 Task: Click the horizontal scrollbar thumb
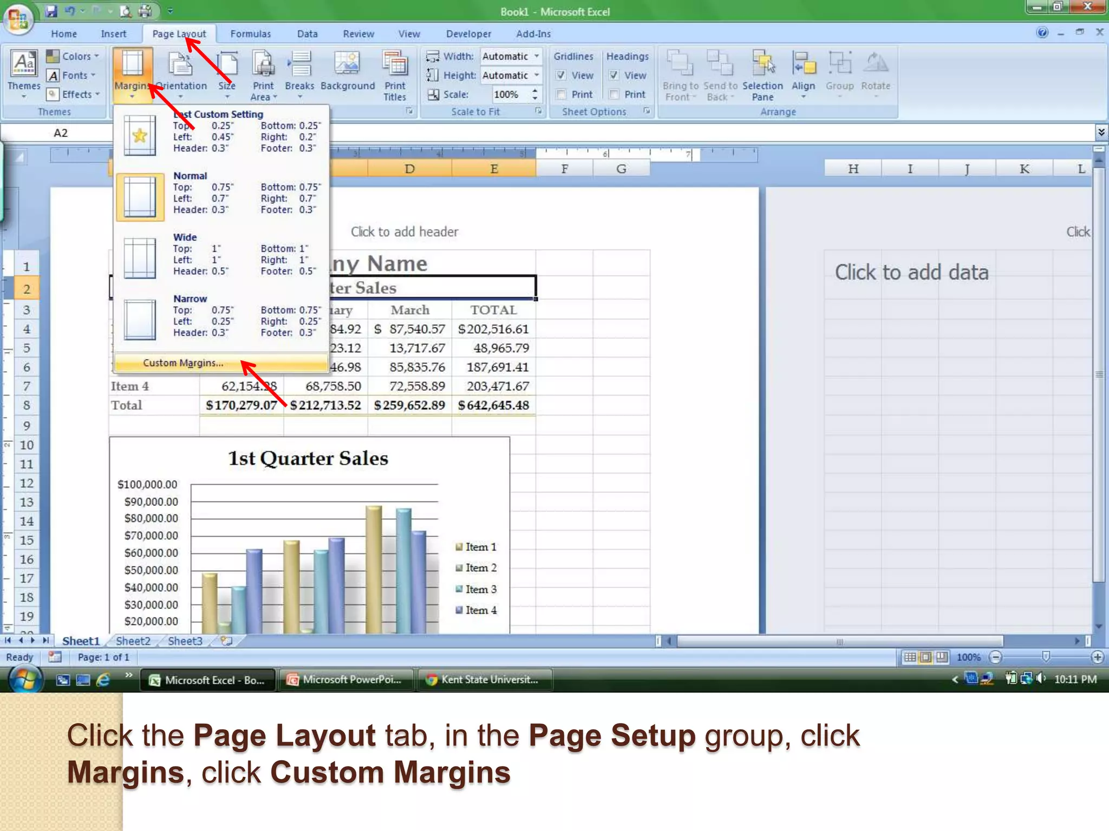(839, 641)
